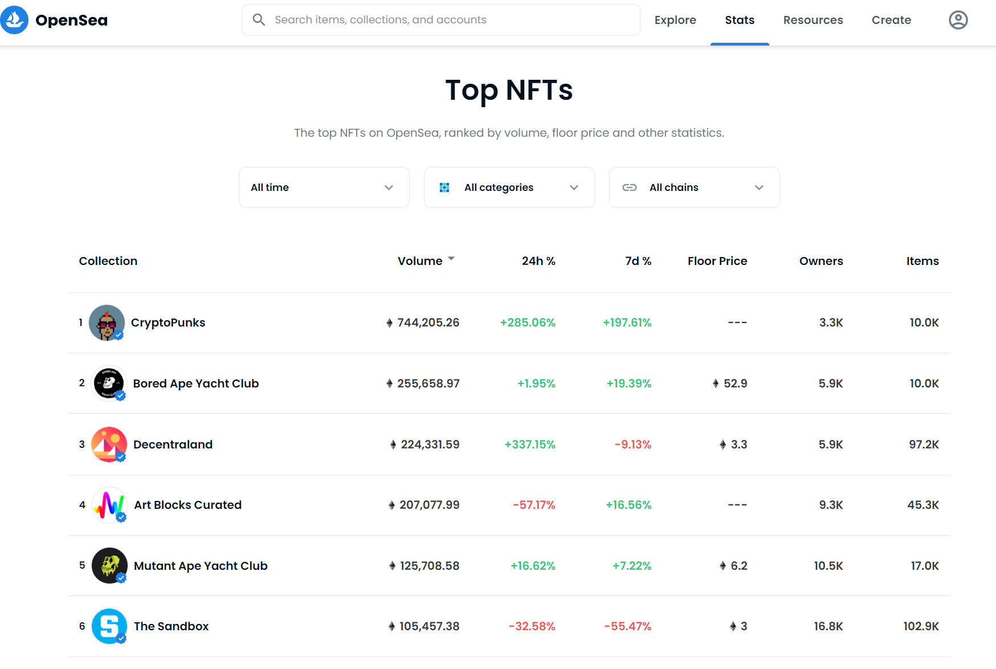Click The Sandbox 7d change -55.47%
Screen dimensions: 996x669
click(627, 626)
